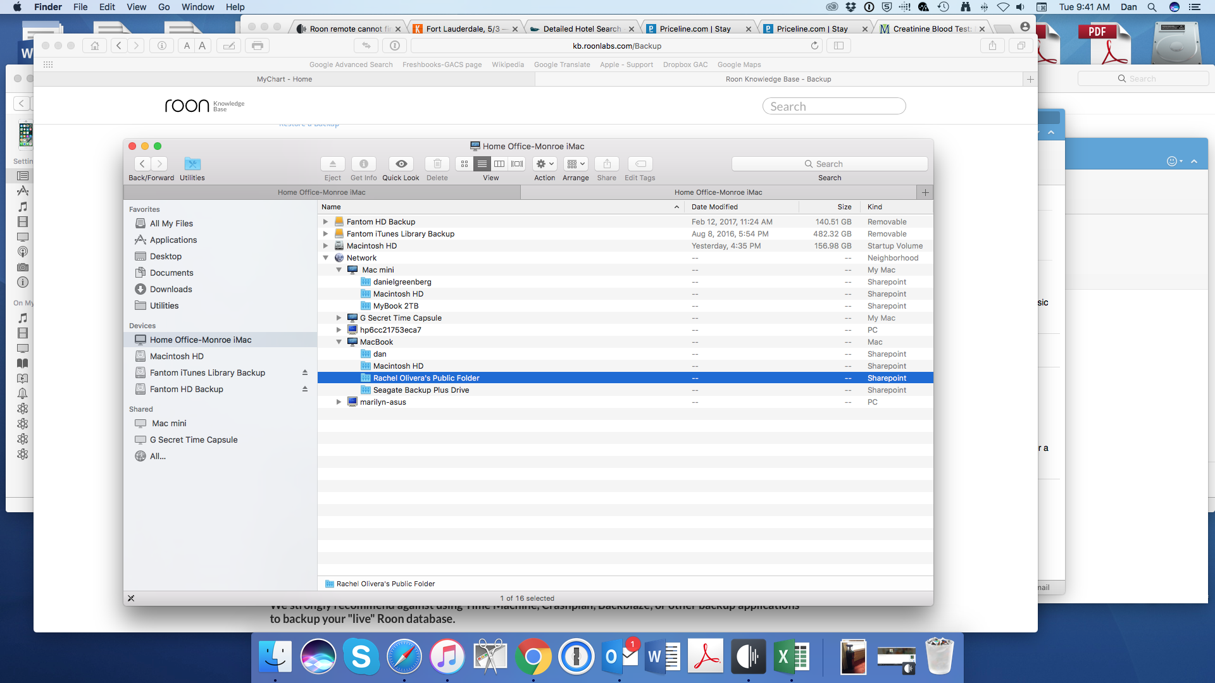Image resolution: width=1215 pixels, height=683 pixels.
Task: Open Utilities in Finder sidebar
Action: point(164,305)
